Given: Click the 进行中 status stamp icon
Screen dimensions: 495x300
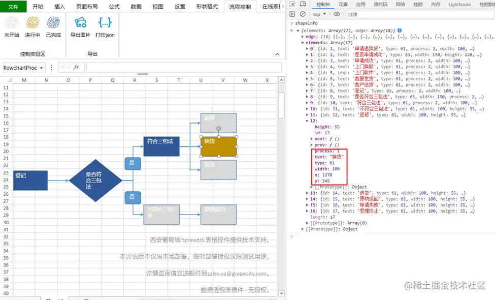Looking at the screenshot, I should 32,23.
